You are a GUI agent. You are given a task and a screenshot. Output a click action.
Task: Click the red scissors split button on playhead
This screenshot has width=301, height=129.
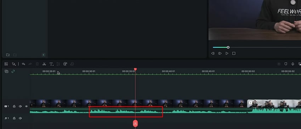tap(135, 123)
